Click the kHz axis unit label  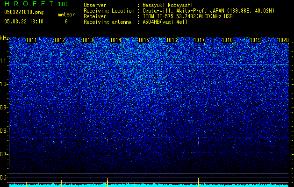(4, 38)
